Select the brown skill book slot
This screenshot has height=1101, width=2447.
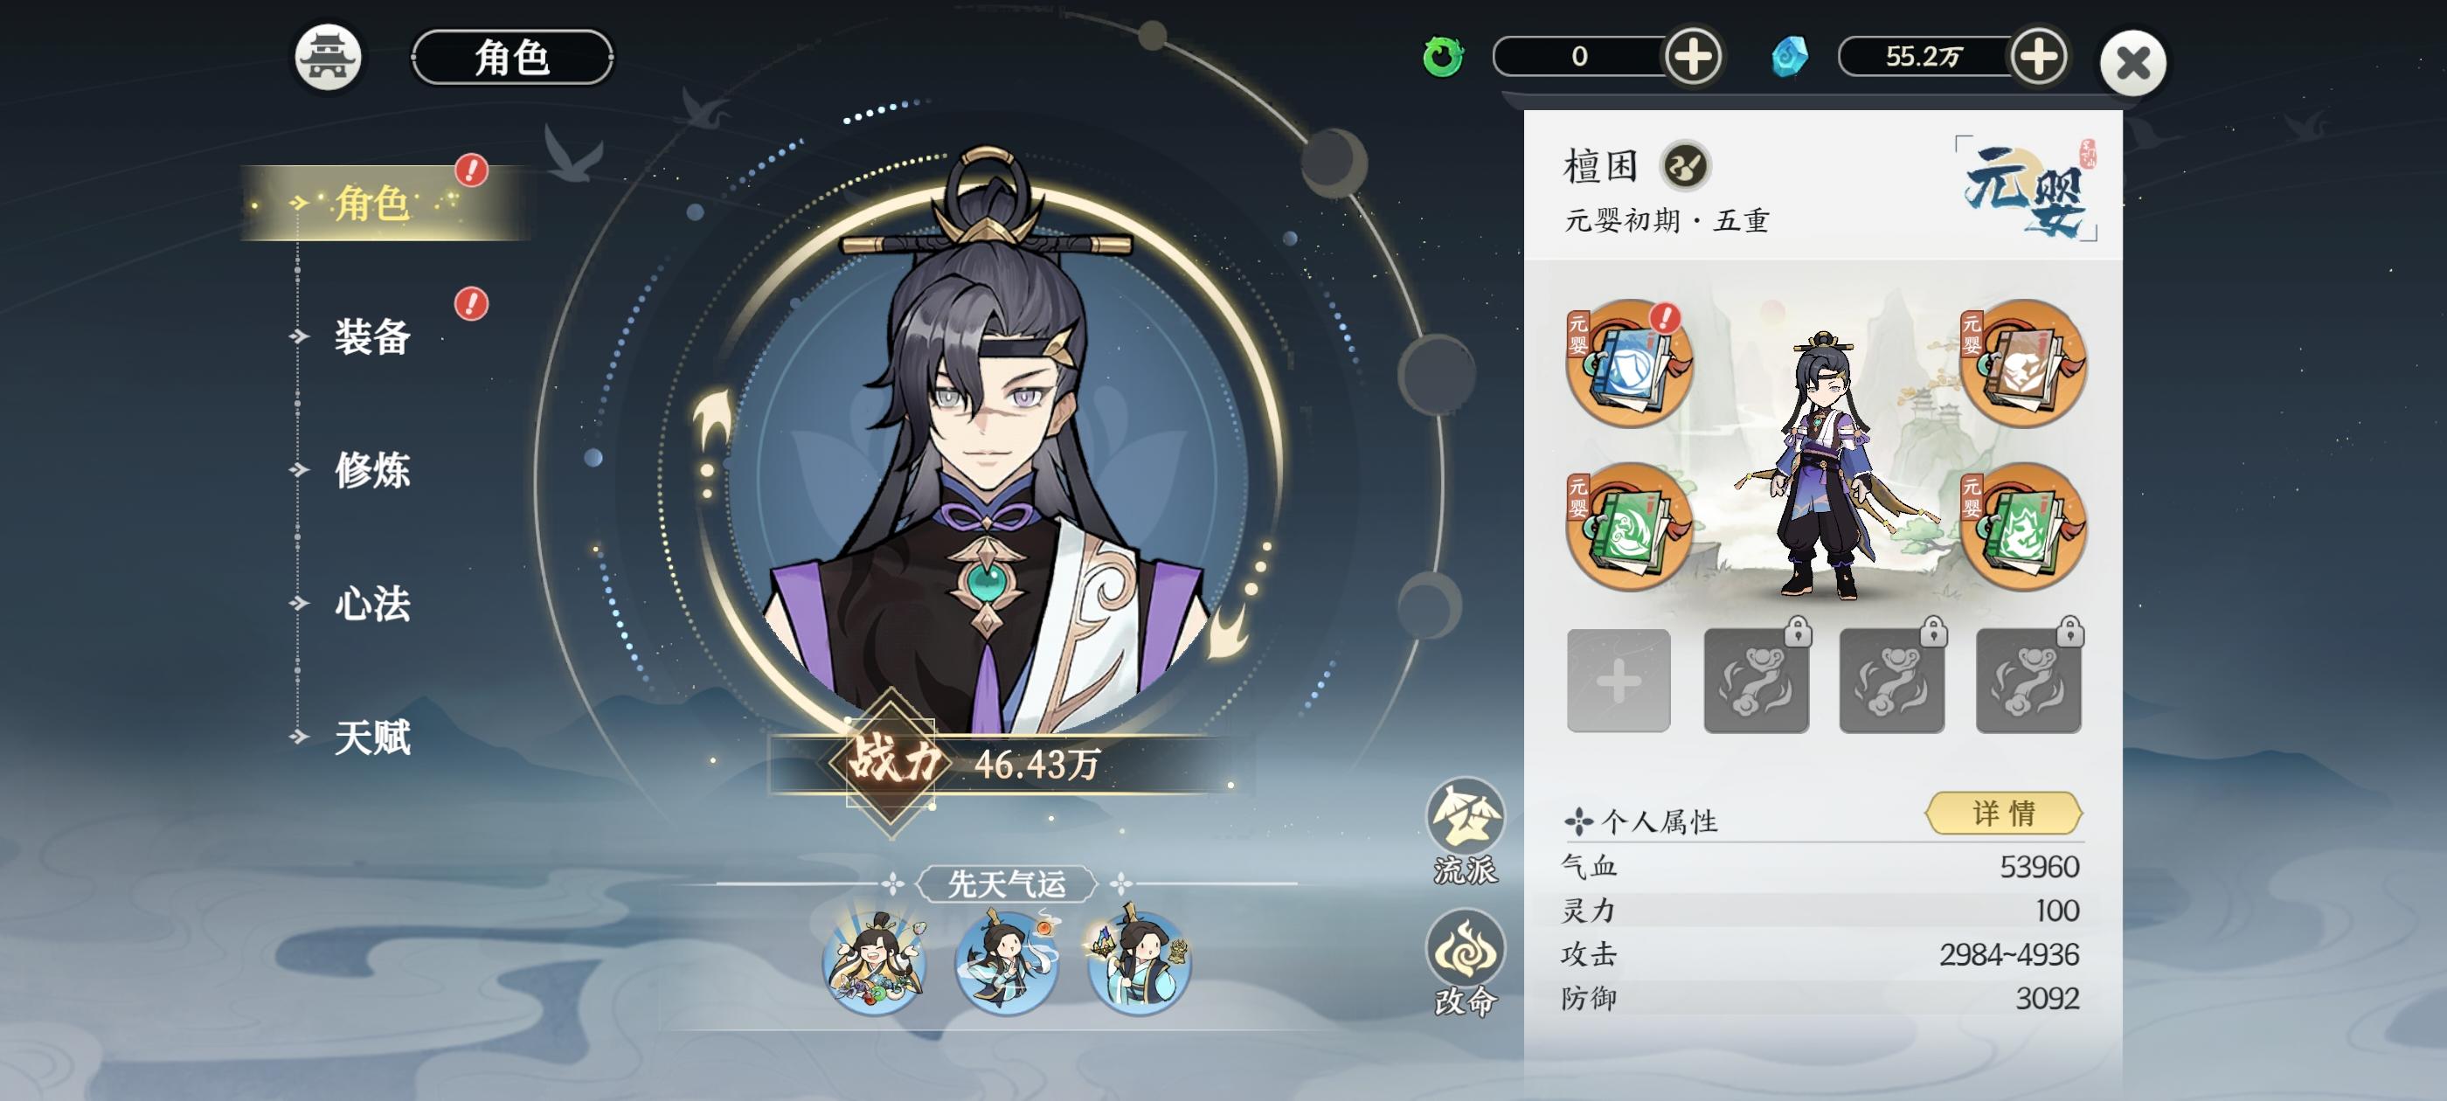(x=2024, y=363)
